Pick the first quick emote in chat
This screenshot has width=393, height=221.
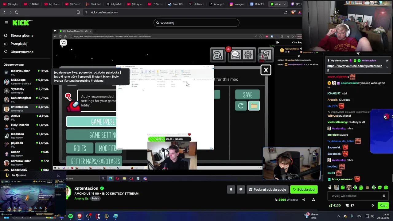[x=330, y=188]
